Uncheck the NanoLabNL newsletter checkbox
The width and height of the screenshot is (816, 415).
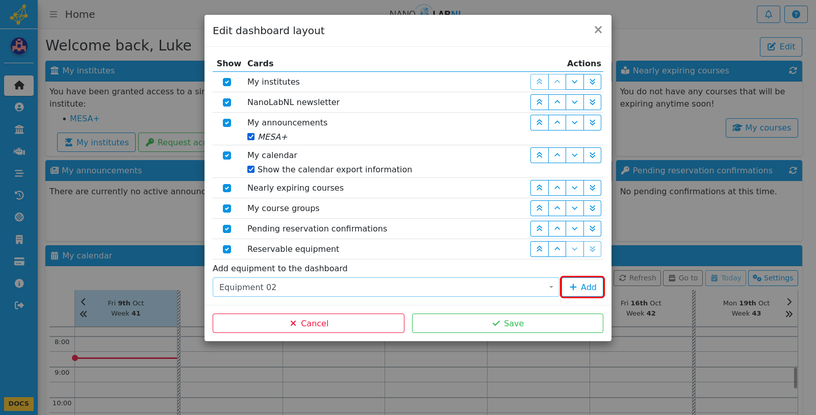227,102
